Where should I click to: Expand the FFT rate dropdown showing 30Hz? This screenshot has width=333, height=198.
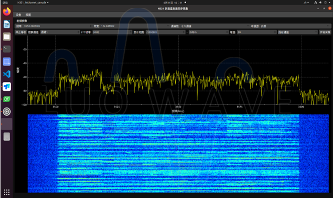tap(112, 32)
